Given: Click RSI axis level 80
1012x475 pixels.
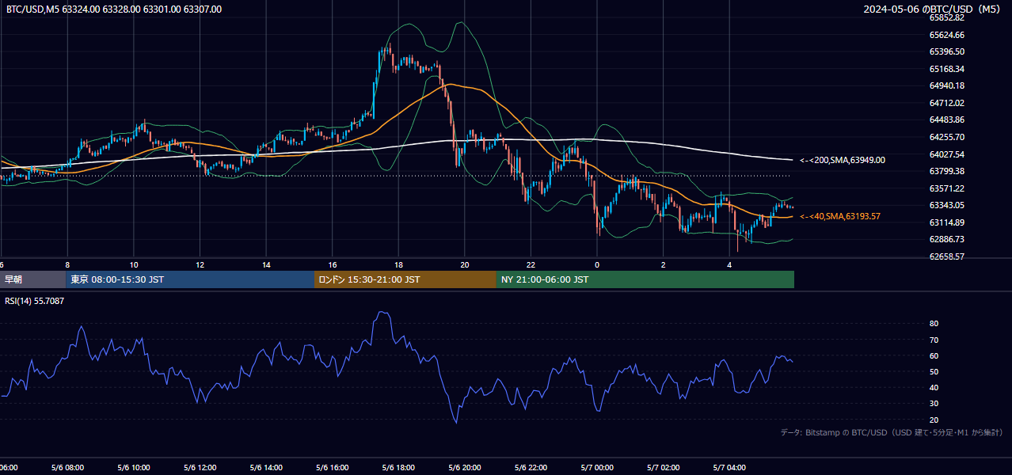Looking at the screenshot, I should (x=934, y=324).
